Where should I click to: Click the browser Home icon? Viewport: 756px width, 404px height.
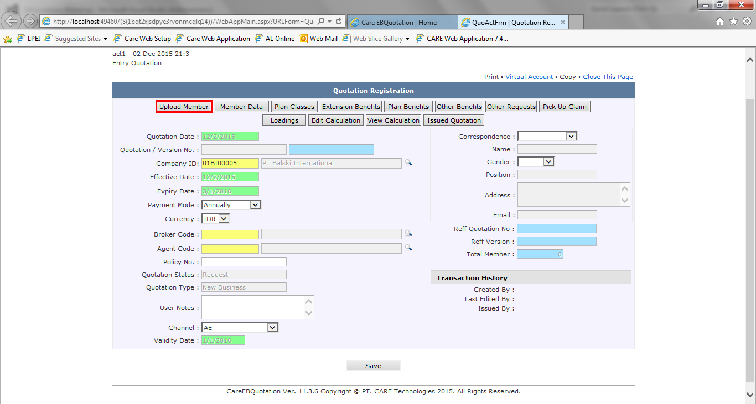pyautogui.click(x=720, y=22)
